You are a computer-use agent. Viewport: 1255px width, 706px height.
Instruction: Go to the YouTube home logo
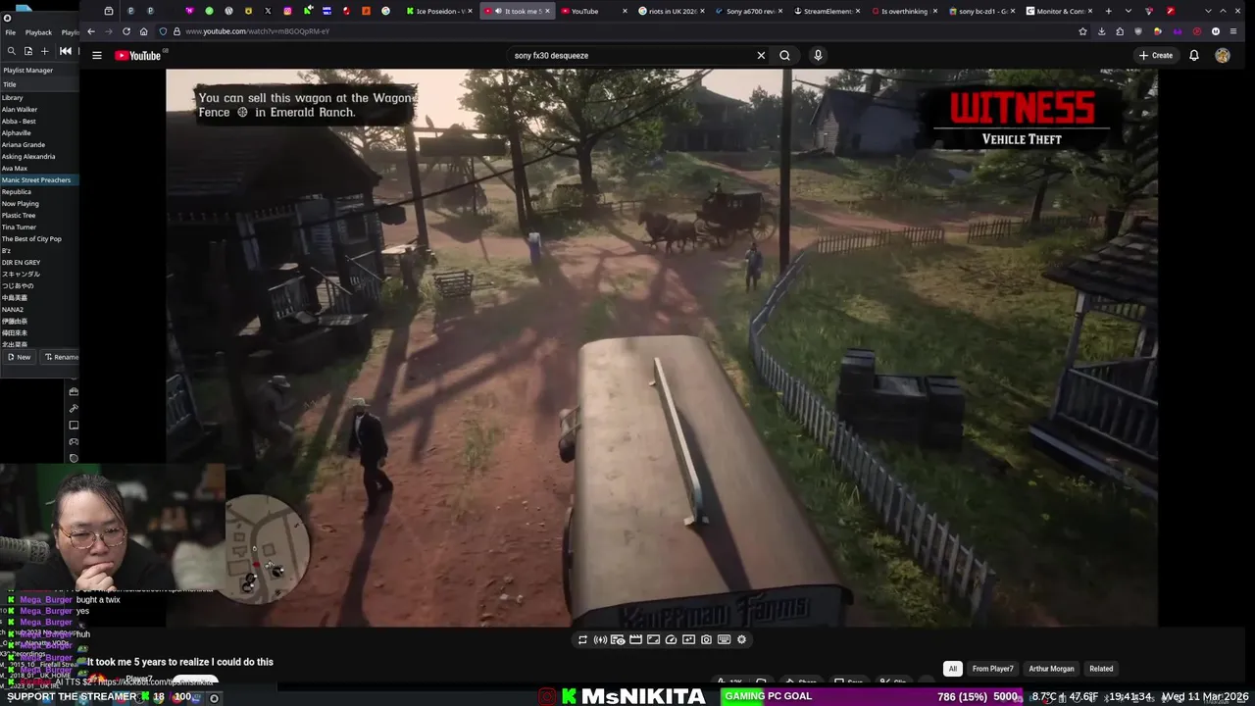138,55
